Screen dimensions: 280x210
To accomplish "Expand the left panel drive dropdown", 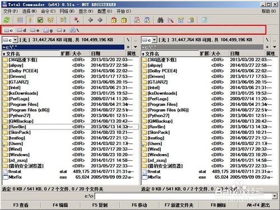I will [x=15, y=40].
